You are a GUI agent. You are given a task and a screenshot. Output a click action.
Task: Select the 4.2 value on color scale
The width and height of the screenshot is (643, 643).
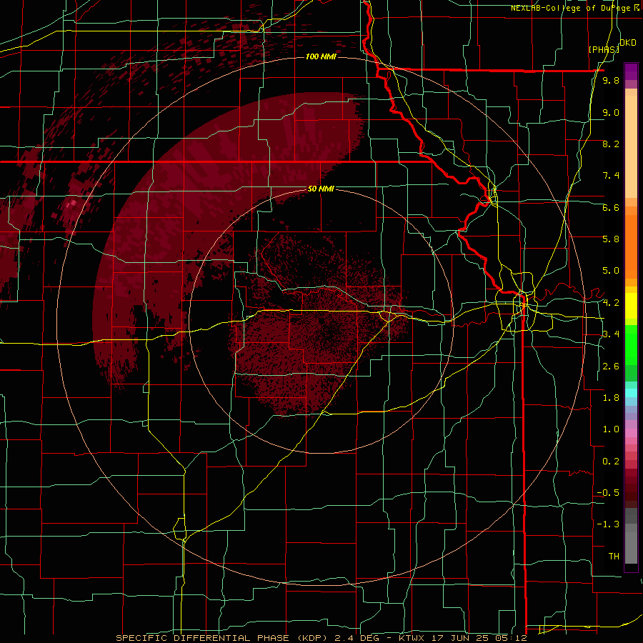point(611,303)
